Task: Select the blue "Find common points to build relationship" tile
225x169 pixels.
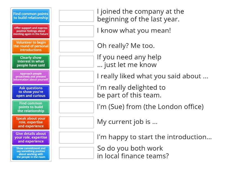Action: (31, 16)
